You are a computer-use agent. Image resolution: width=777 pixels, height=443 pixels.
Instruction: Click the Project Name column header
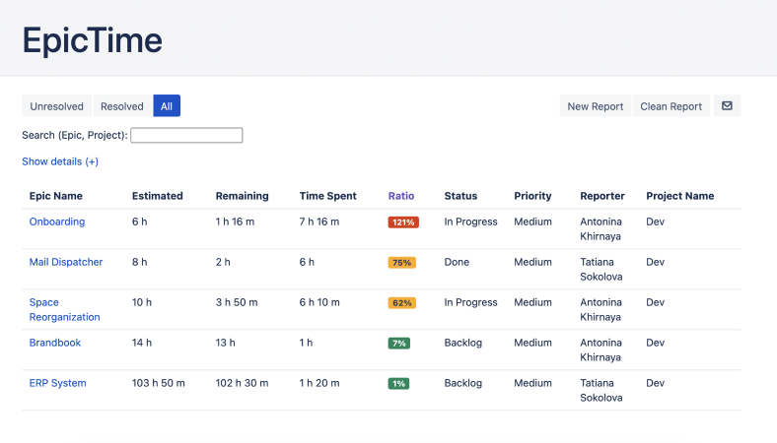680,196
